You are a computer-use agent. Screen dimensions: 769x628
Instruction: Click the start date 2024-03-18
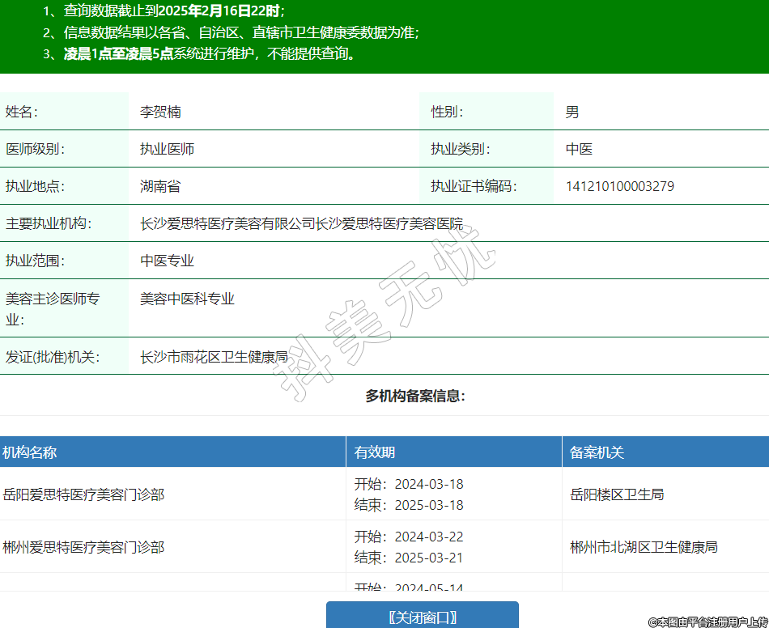coord(428,484)
